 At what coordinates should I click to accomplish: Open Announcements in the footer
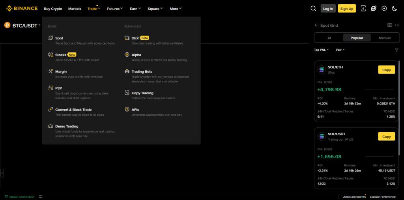[x=354, y=197]
